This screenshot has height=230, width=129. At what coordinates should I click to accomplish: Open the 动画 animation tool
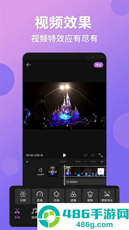point(57,197)
